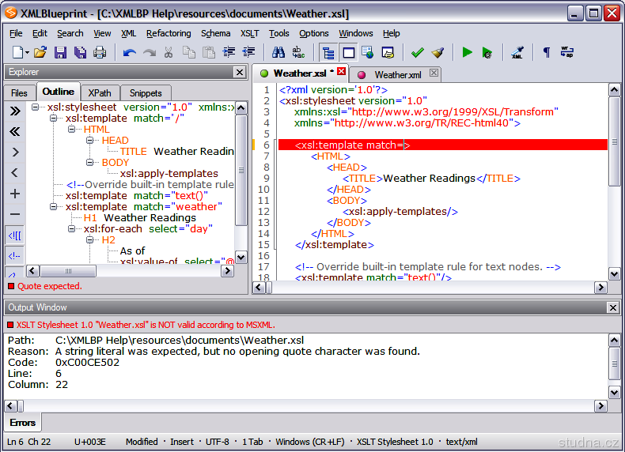Open the Refactoring menu

point(169,33)
